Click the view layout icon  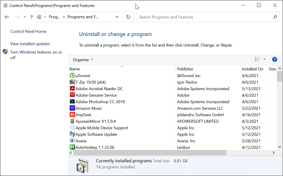pos(257,59)
